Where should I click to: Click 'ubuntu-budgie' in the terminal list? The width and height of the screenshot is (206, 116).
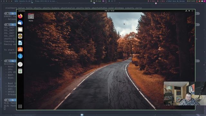coord(51,8)
